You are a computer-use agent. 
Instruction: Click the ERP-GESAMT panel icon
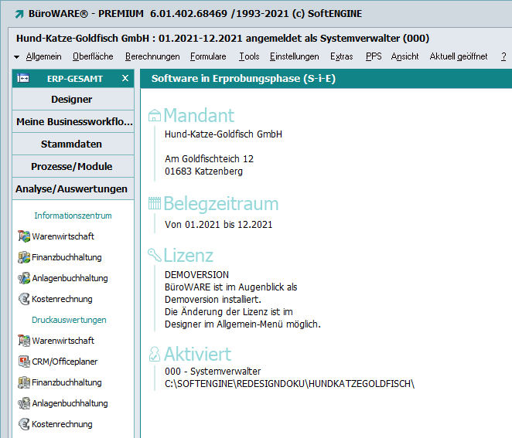pos(24,78)
